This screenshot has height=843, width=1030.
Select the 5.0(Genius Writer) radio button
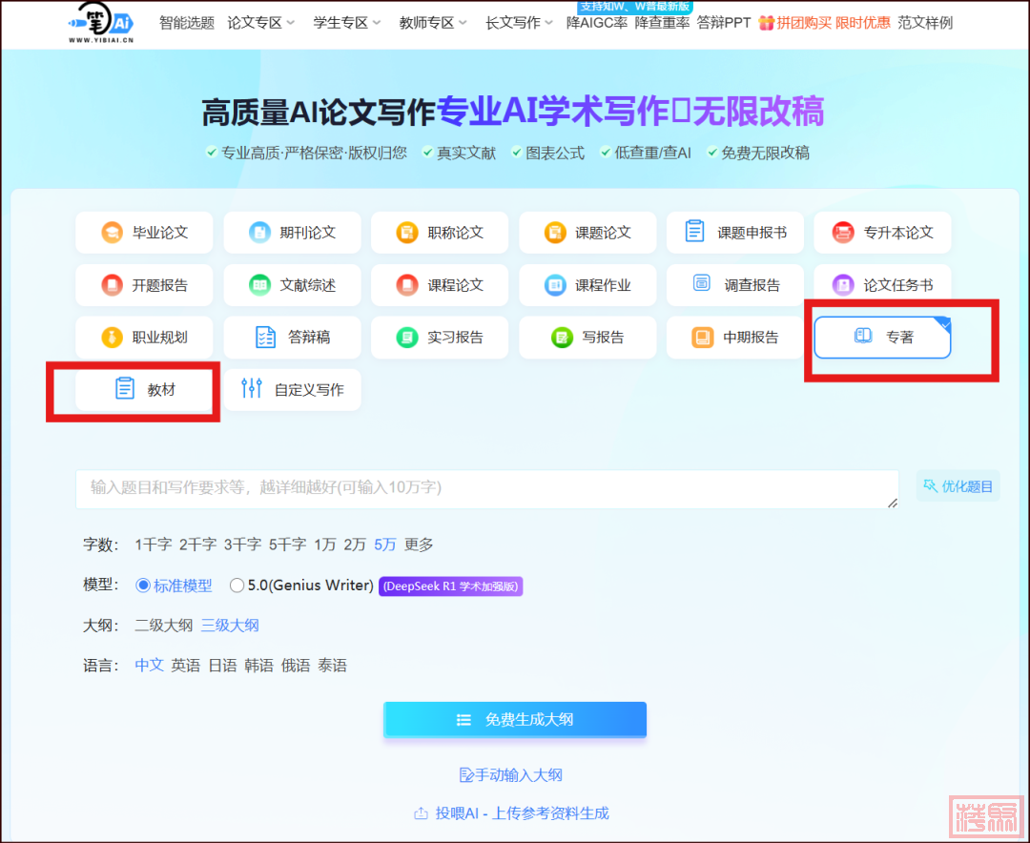(x=237, y=586)
